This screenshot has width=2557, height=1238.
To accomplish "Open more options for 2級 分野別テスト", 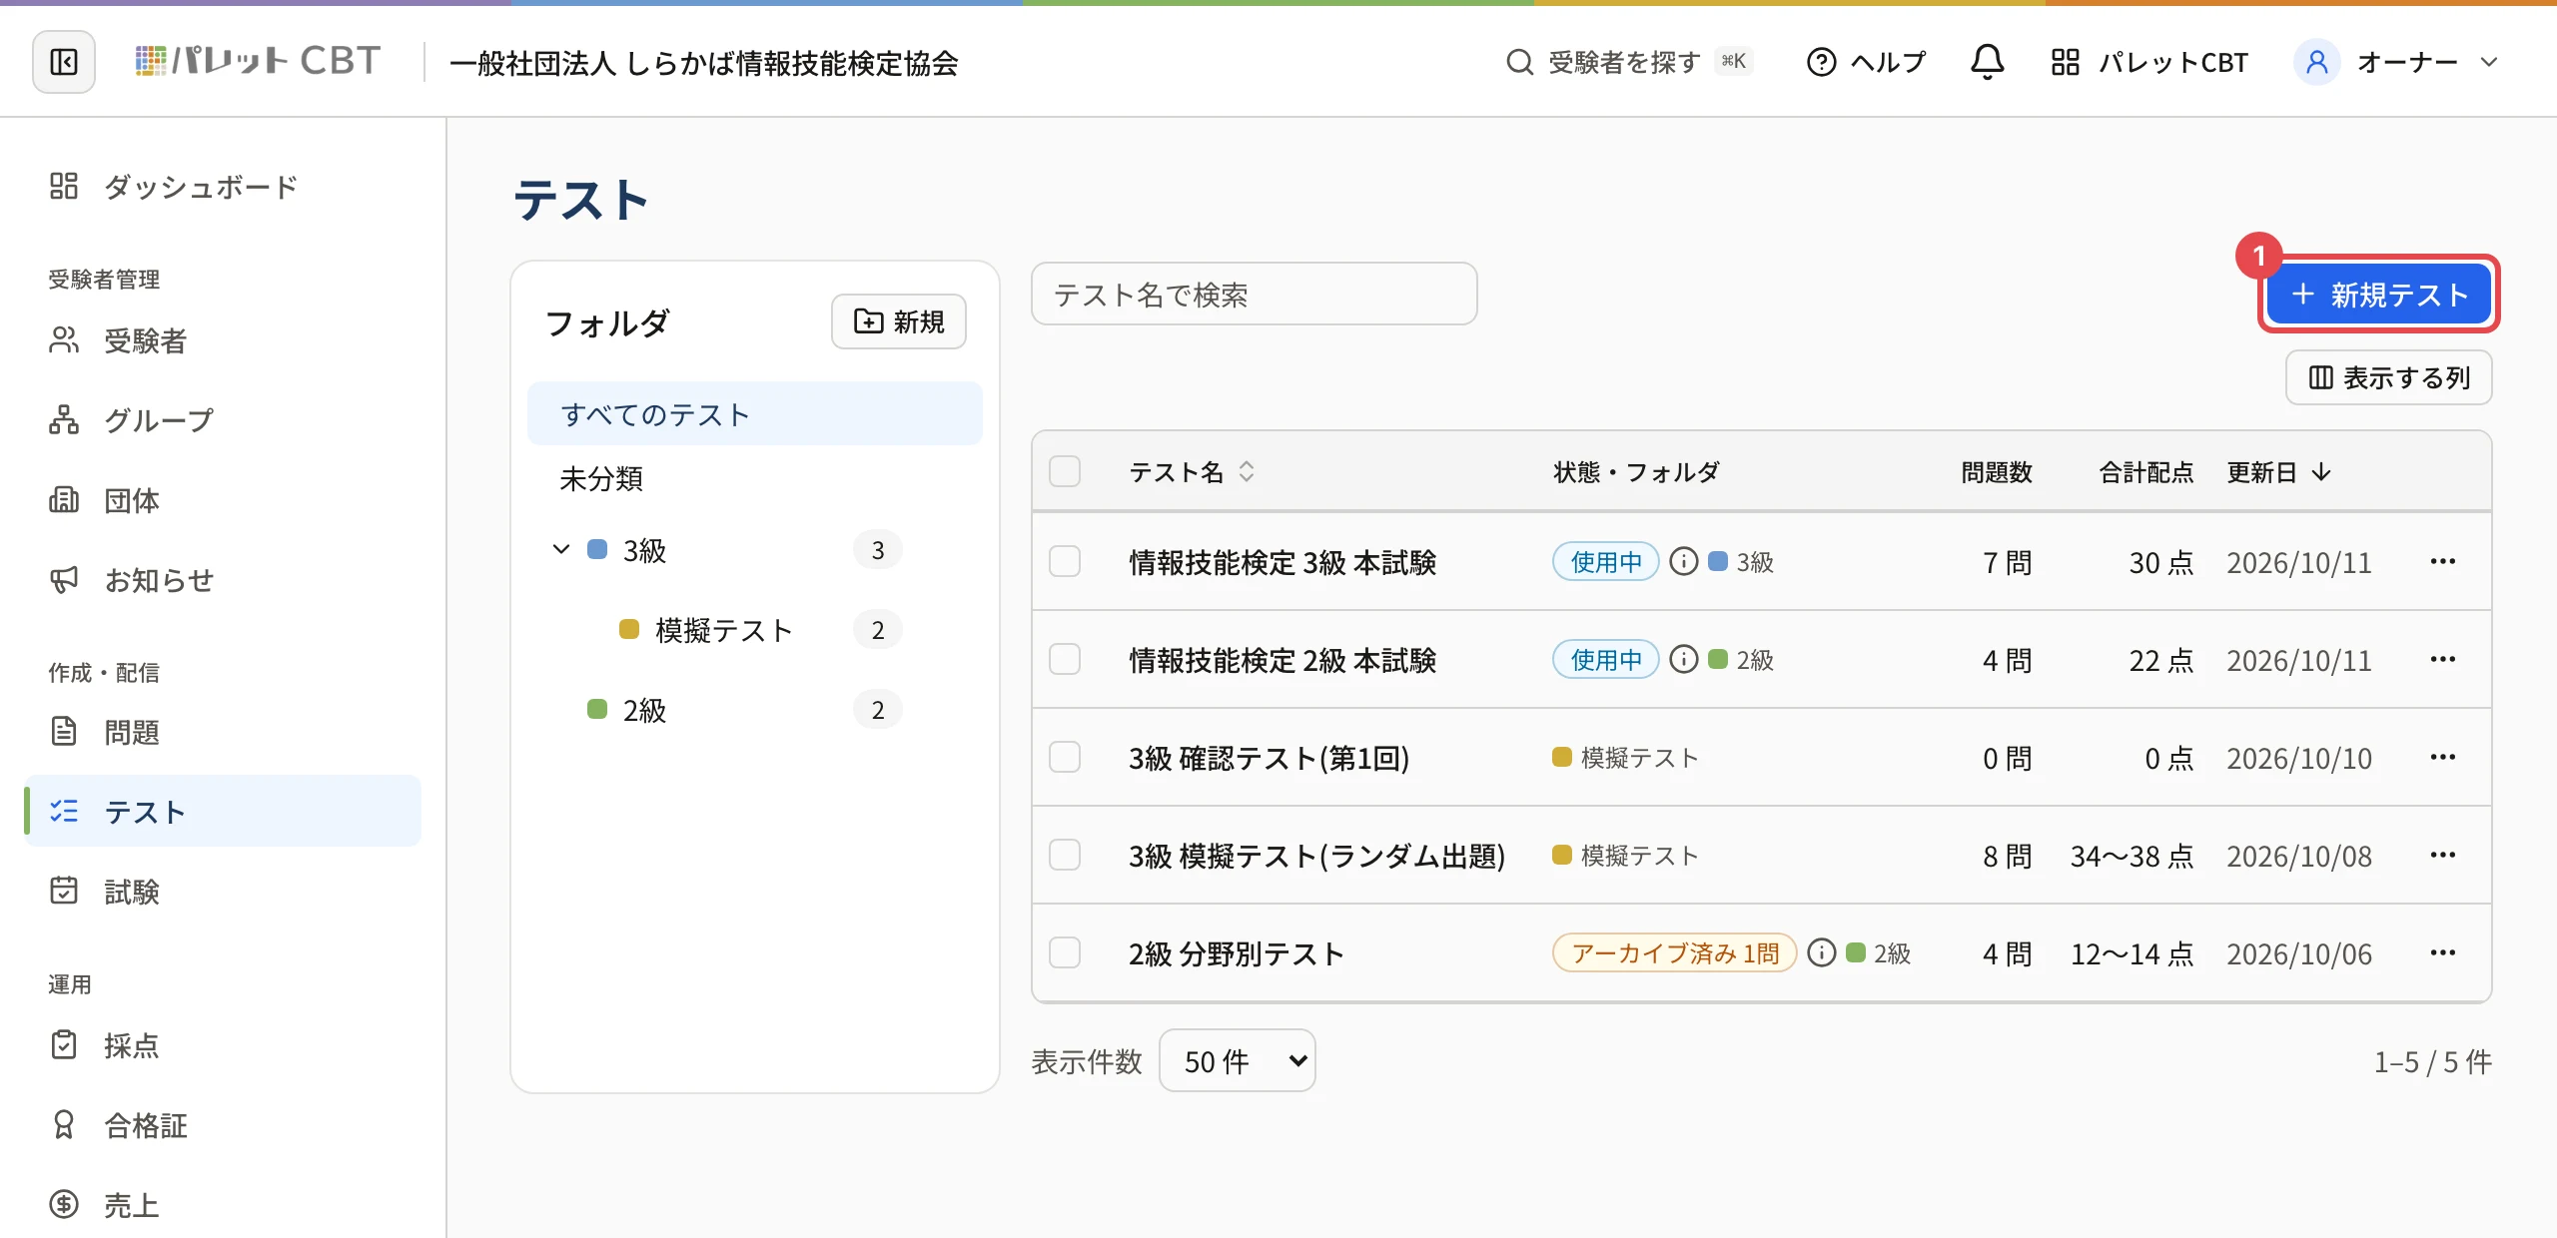I will [x=2443, y=953].
